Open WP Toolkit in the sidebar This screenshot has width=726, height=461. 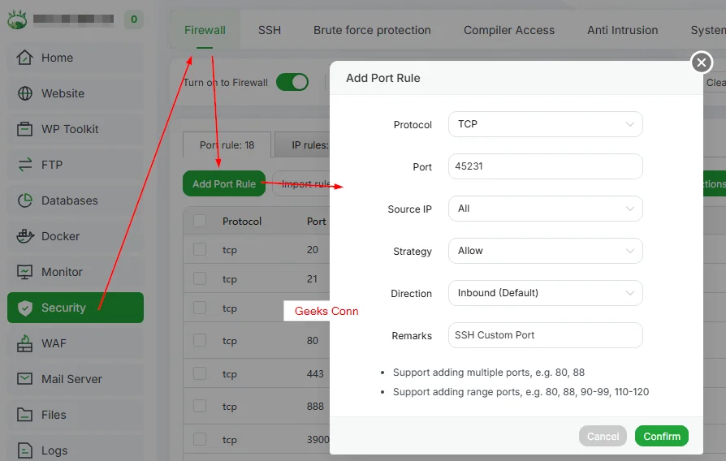point(76,129)
